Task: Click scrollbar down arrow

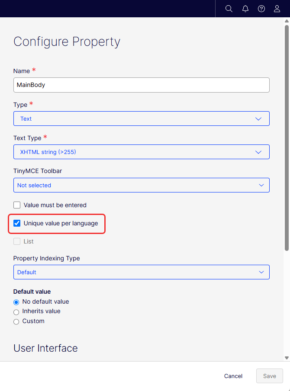Action: pyautogui.click(x=287, y=358)
